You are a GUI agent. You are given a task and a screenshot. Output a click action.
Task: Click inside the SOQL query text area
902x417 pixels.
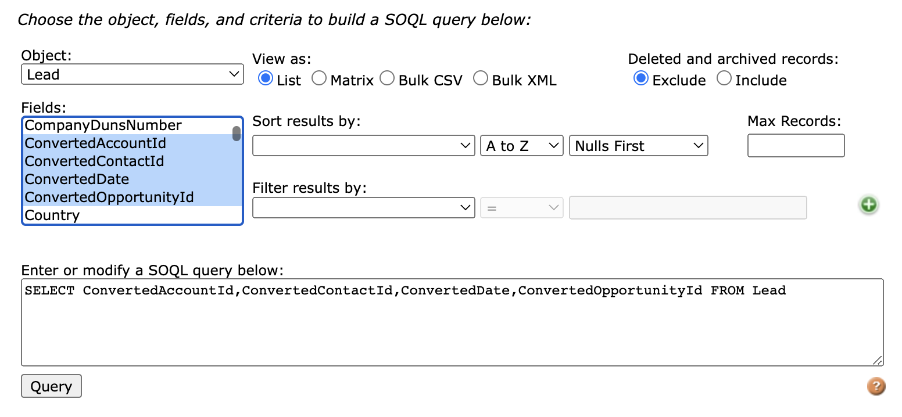pyautogui.click(x=452, y=322)
